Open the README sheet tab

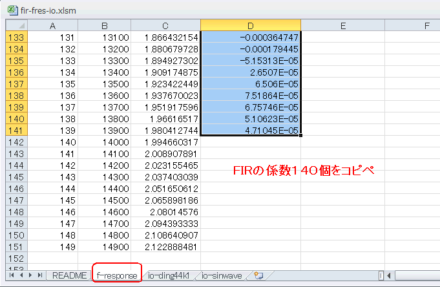(x=69, y=275)
